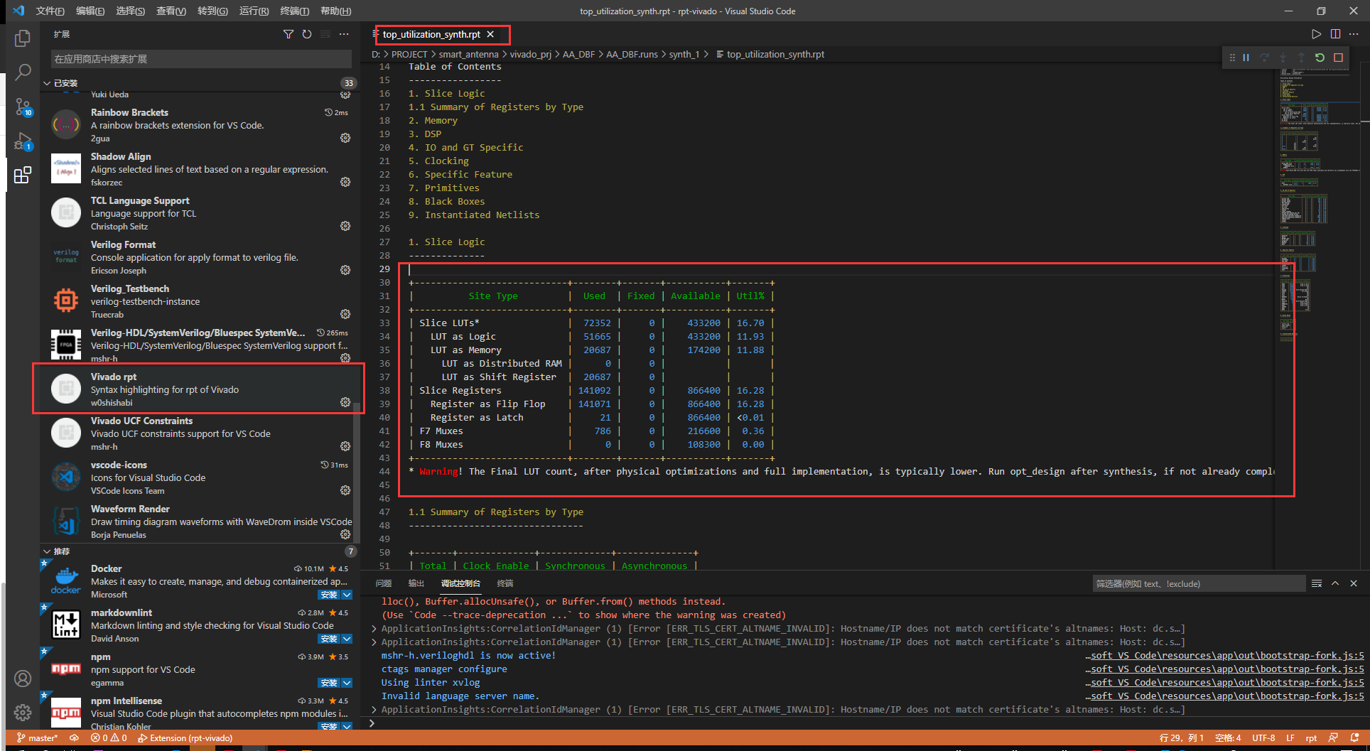Open install dropdown arrow for npm

click(x=347, y=683)
